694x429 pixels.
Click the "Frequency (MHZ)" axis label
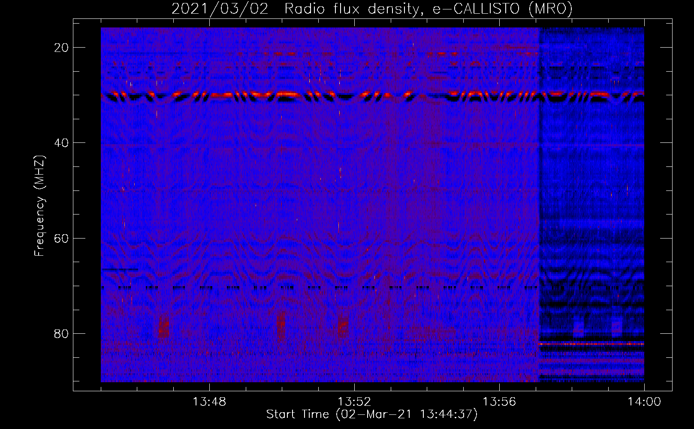click(39, 206)
